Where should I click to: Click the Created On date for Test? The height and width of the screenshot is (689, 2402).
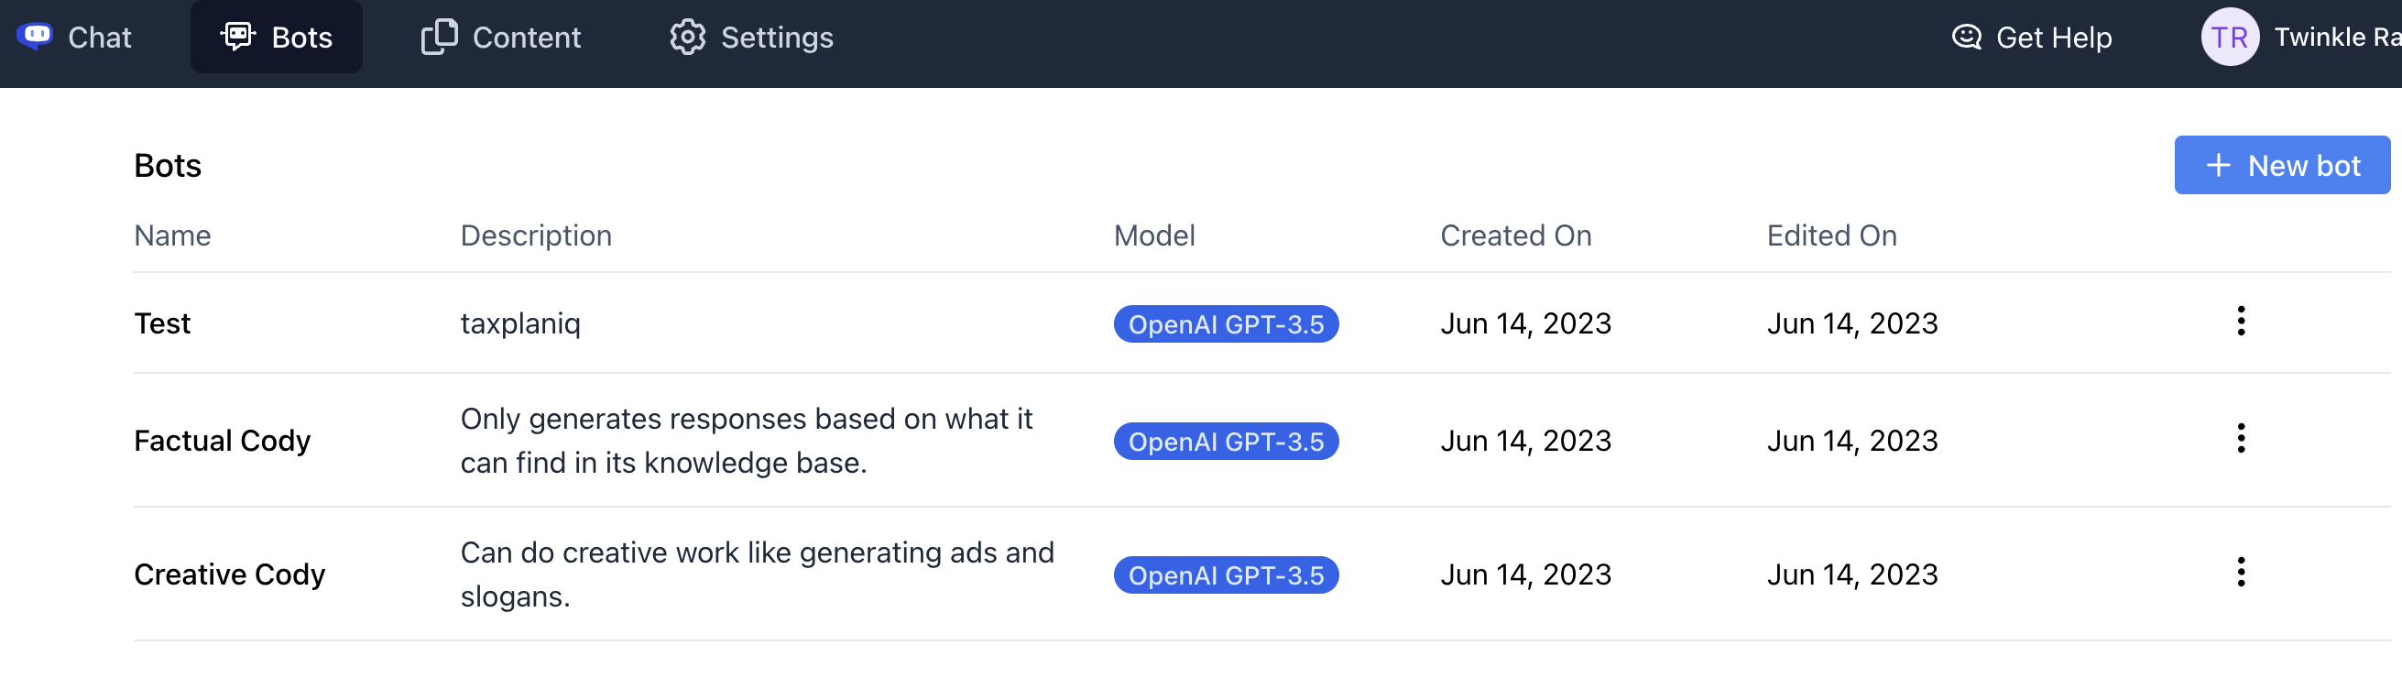(1525, 323)
